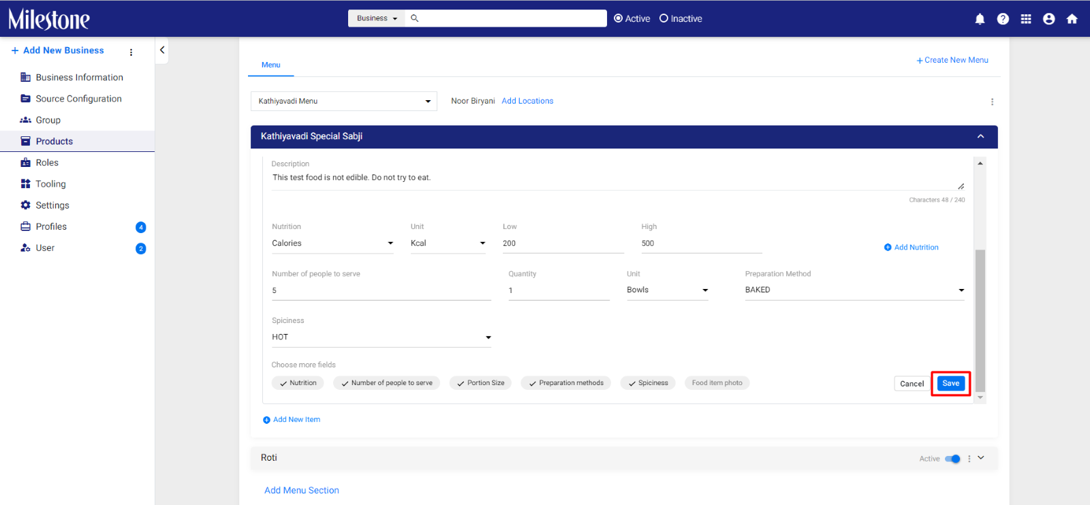Collapse the Kathiyavadi Special Sabji section

point(980,136)
